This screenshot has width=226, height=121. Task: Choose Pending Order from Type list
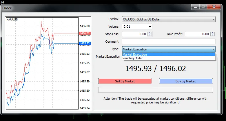(x=169, y=58)
